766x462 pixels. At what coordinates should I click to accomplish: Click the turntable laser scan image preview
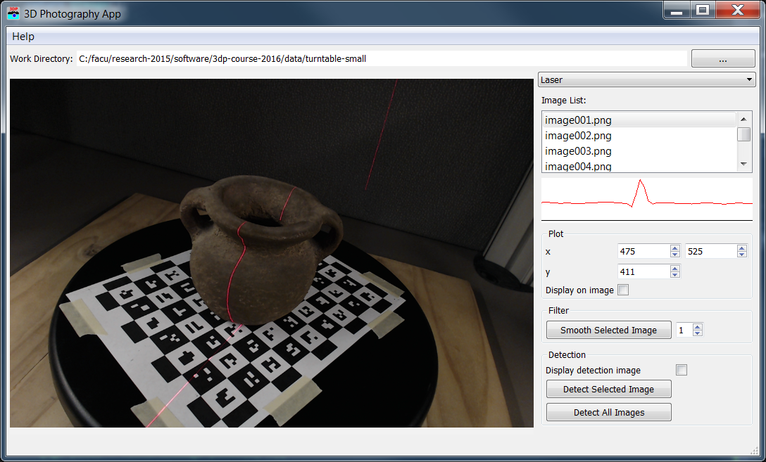point(272,253)
